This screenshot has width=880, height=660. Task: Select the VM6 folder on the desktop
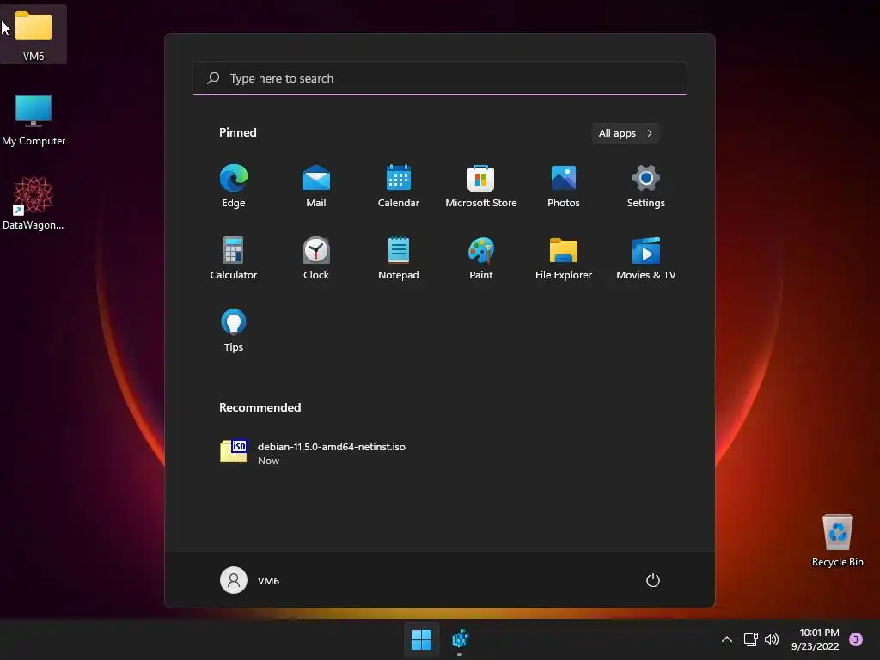34,34
